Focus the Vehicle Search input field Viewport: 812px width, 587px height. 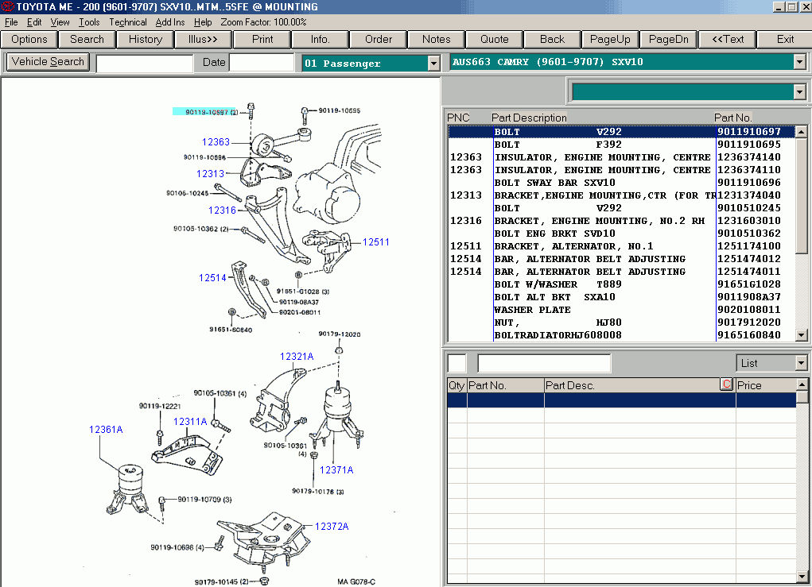pyautogui.click(x=145, y=63)
